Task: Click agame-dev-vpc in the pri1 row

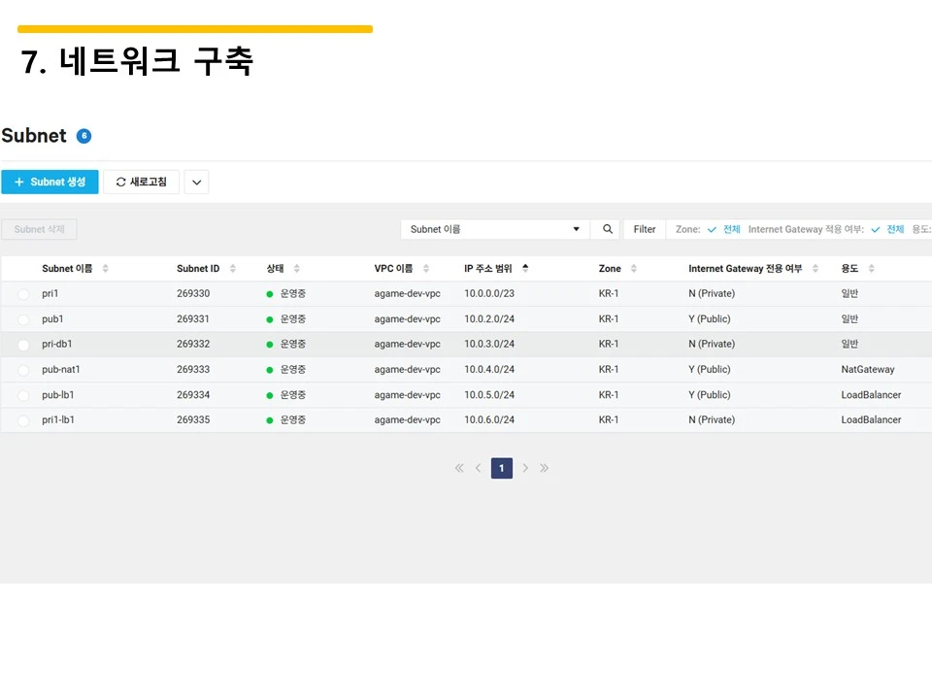Action: tap(407, 293)
